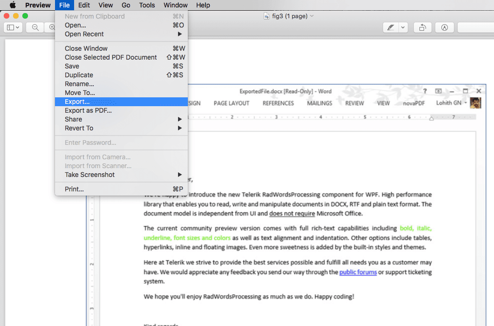Open the Preview application menu

tap(38, 5)
